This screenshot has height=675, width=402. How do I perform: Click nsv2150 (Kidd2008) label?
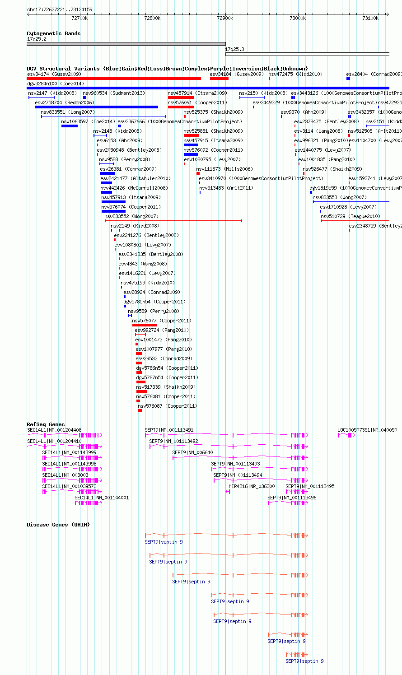point(263,93)
